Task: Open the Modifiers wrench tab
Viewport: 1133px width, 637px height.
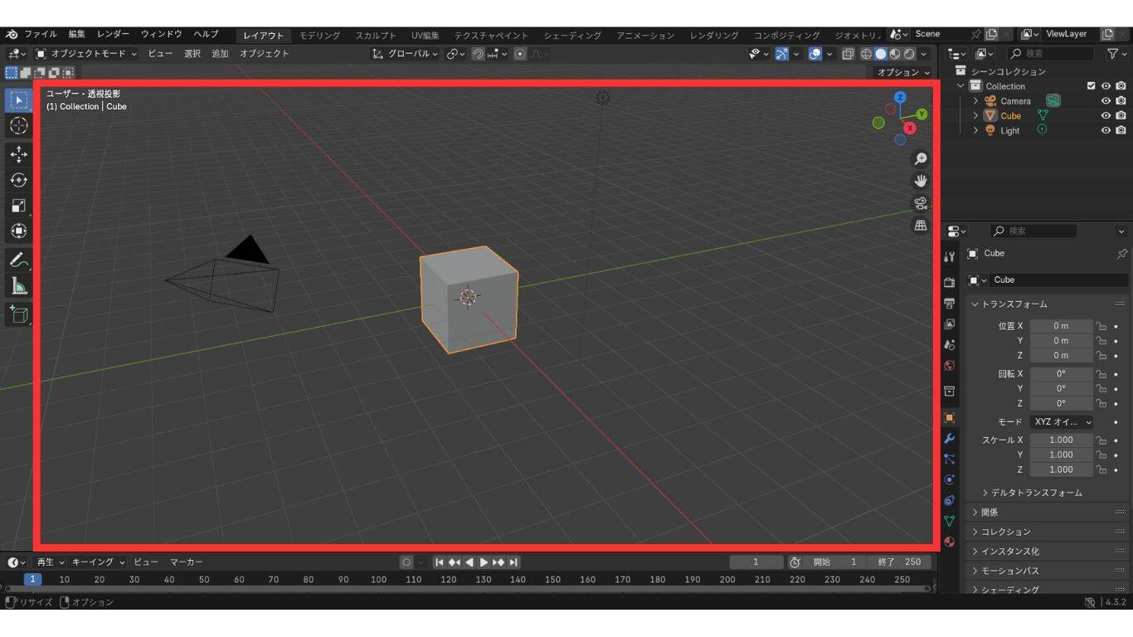Action: pos(950,438)
